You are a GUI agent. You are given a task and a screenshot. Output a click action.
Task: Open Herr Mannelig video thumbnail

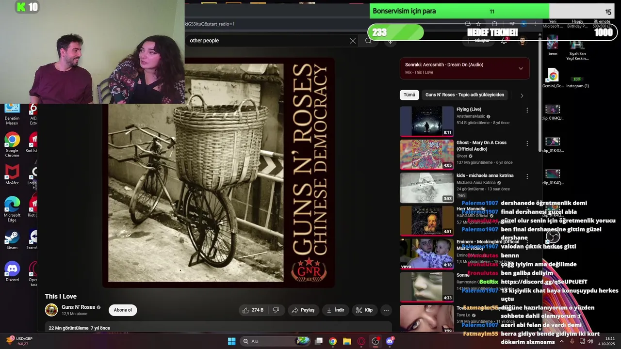coord(427,221)
